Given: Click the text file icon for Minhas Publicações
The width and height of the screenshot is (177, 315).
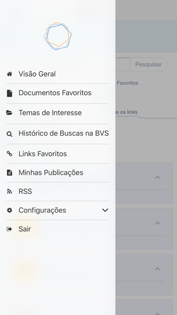Looking at the screenshot, I should (x=9, y=172).
